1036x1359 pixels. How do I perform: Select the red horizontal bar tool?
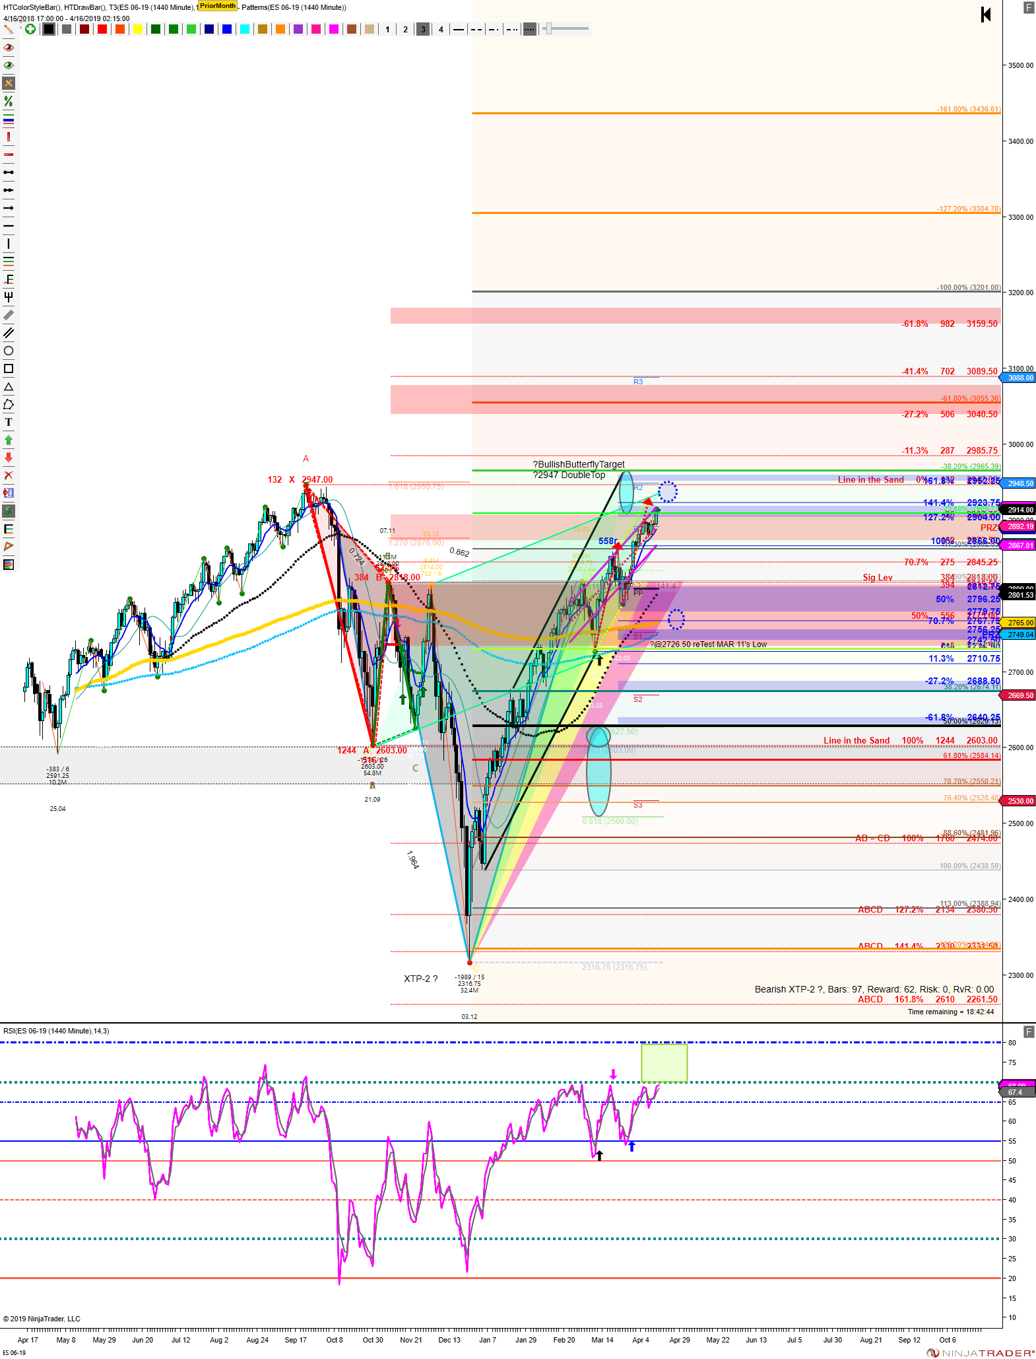pyautogui.click(x=9, y=155)
